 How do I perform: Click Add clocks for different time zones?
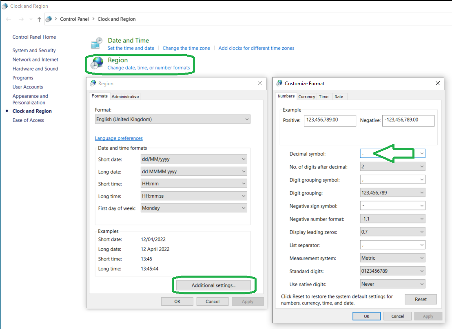256,48
